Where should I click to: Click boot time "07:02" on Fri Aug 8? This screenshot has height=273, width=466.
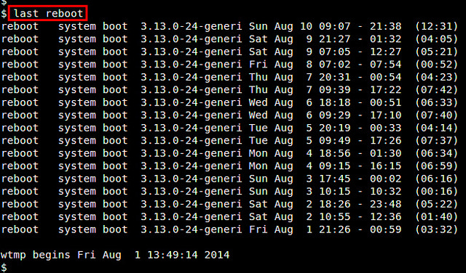(335, 65)
